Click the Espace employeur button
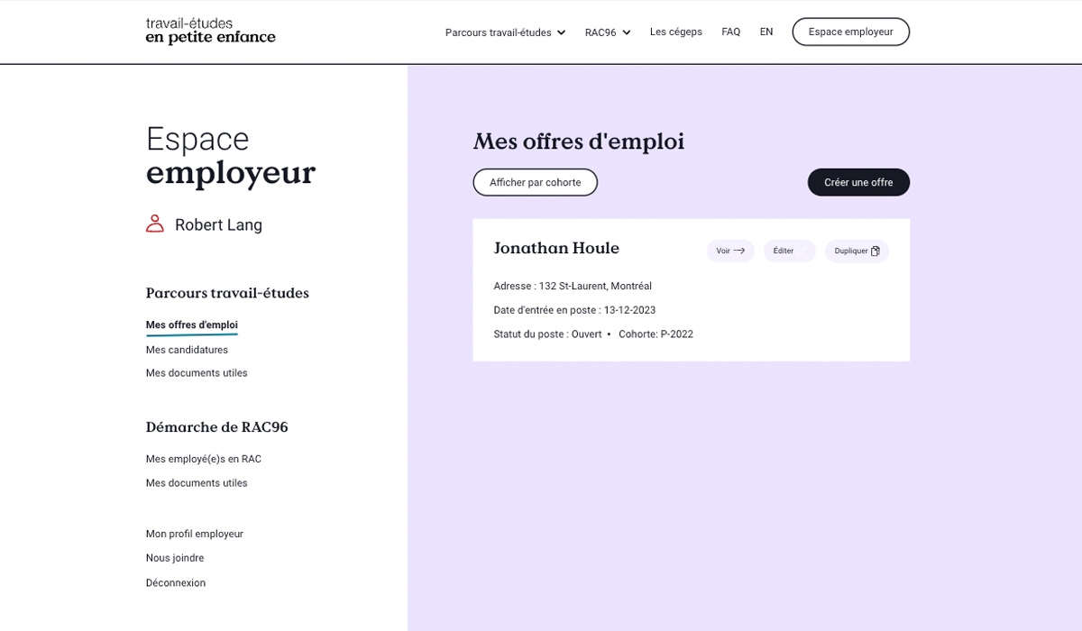The height and width of the screenshot is (631, 1082). pos(850,32)
